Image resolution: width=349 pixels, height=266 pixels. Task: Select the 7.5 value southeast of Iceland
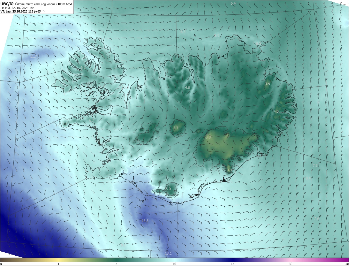[x=315, y=165]
